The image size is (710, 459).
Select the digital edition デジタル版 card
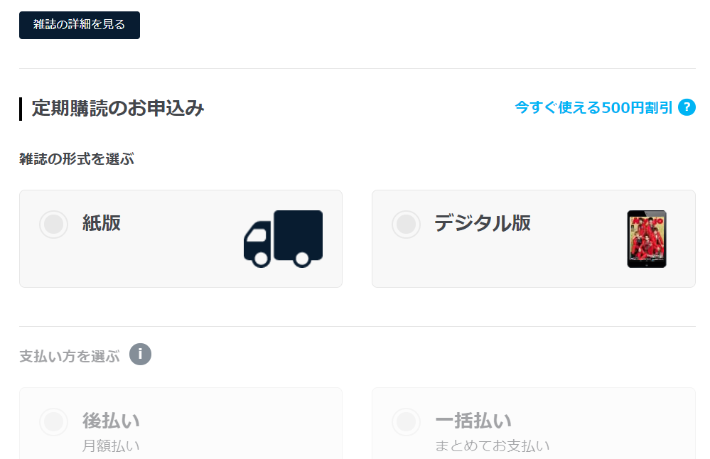click(x=533, y=239)
